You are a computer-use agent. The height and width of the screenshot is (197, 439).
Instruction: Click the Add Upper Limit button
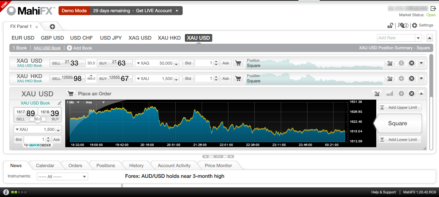[x=400, y=107]
